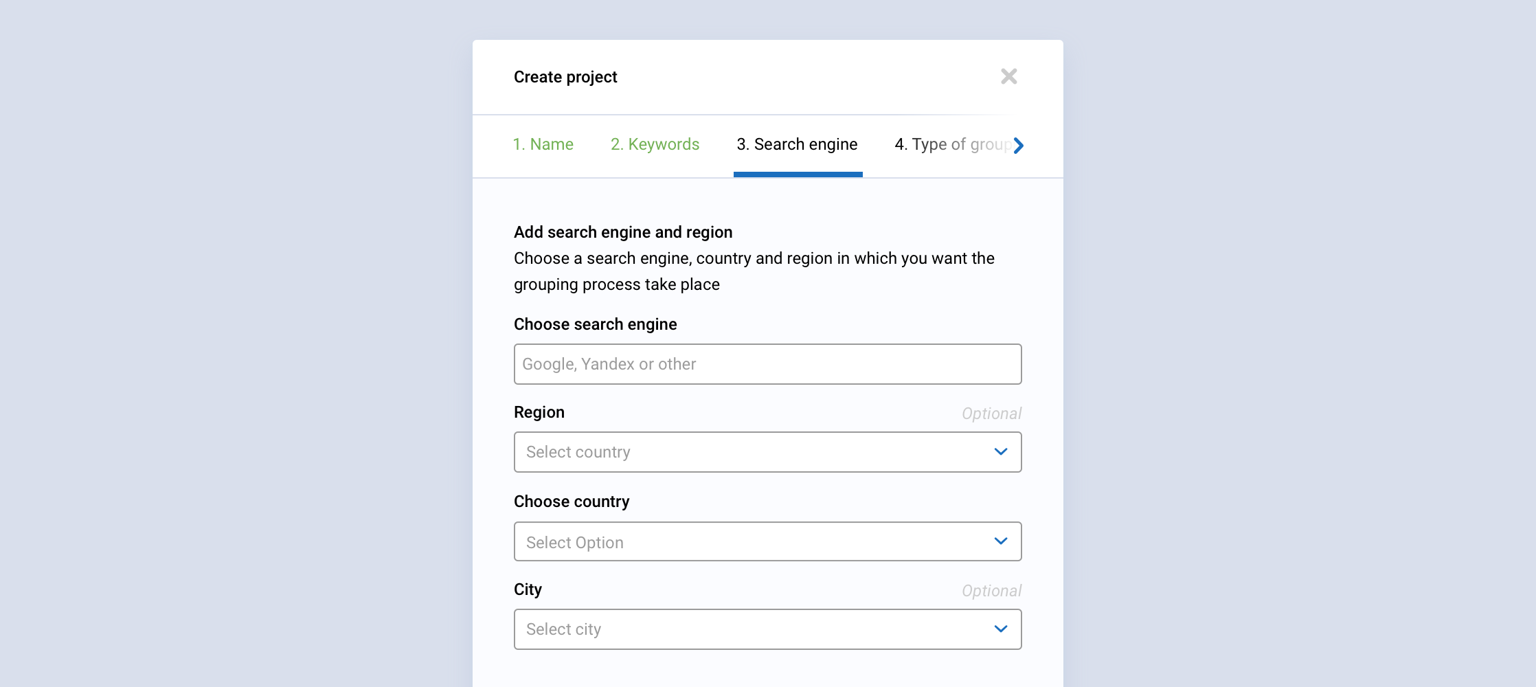Screen dimensions: 1536x687
Task: Click the Choose search engine label
Action: click(595, 324)
